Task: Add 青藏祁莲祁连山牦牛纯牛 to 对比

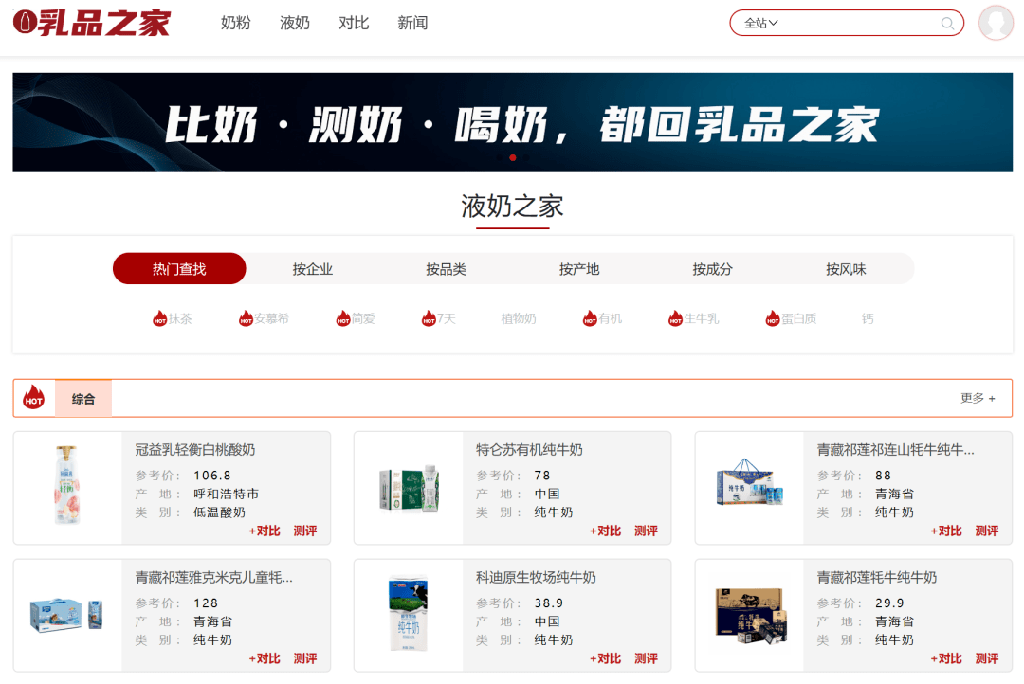Action: coord(946,531)
